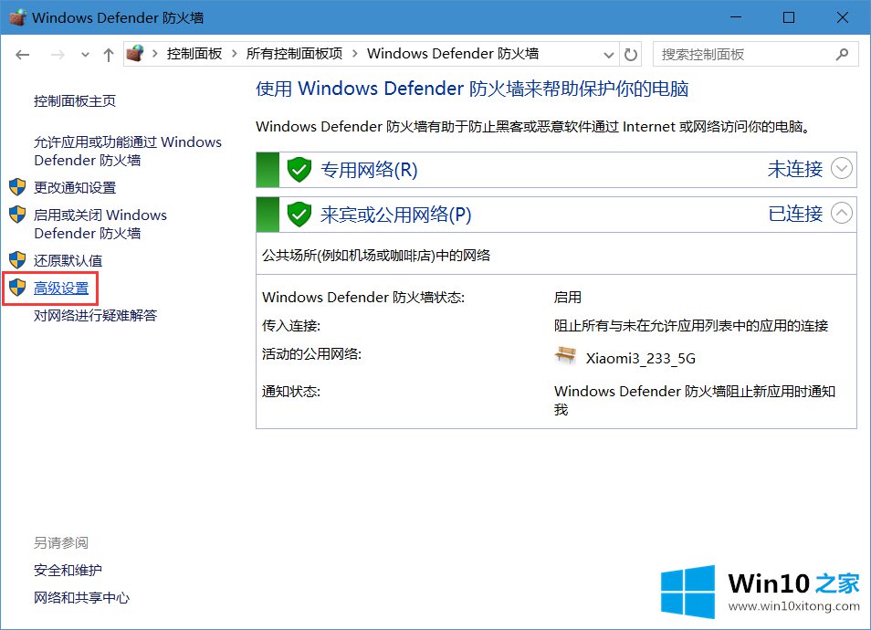
Task: Click the forward navigation arrow
Action: [58, 55]
